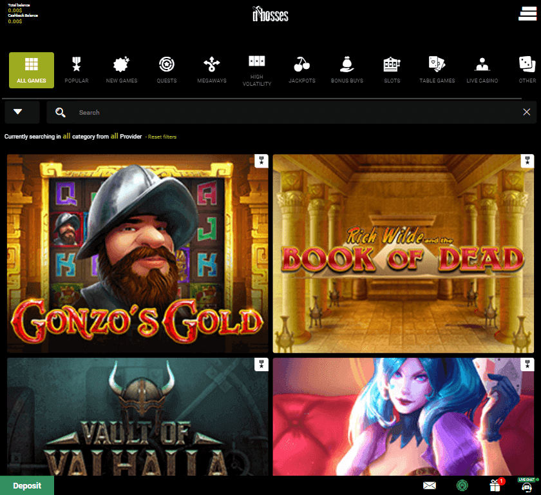
Task: Open the New Games category
Action: point(122,70)
